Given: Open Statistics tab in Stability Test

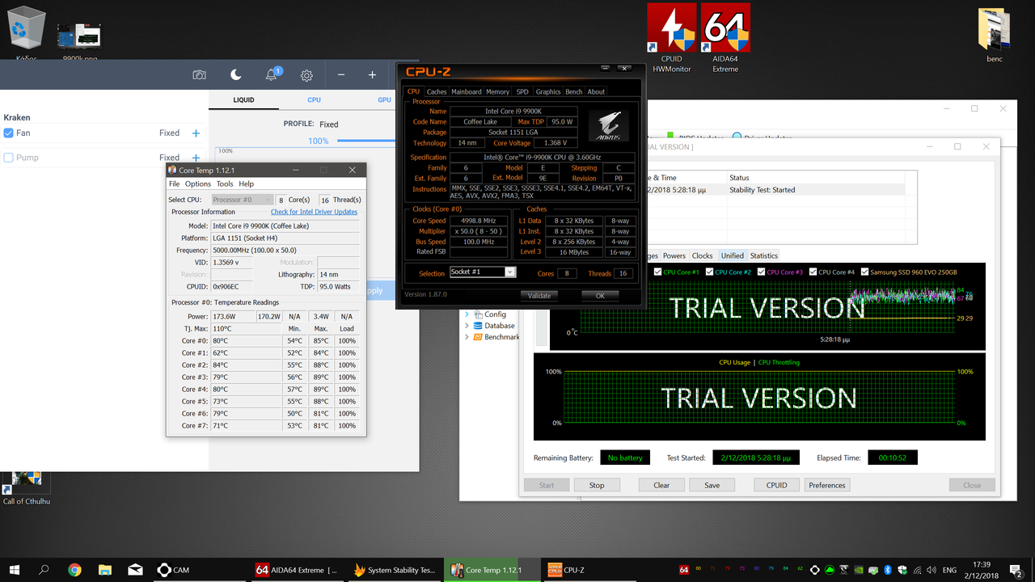Looking at the screenshot, I should 763,255.
